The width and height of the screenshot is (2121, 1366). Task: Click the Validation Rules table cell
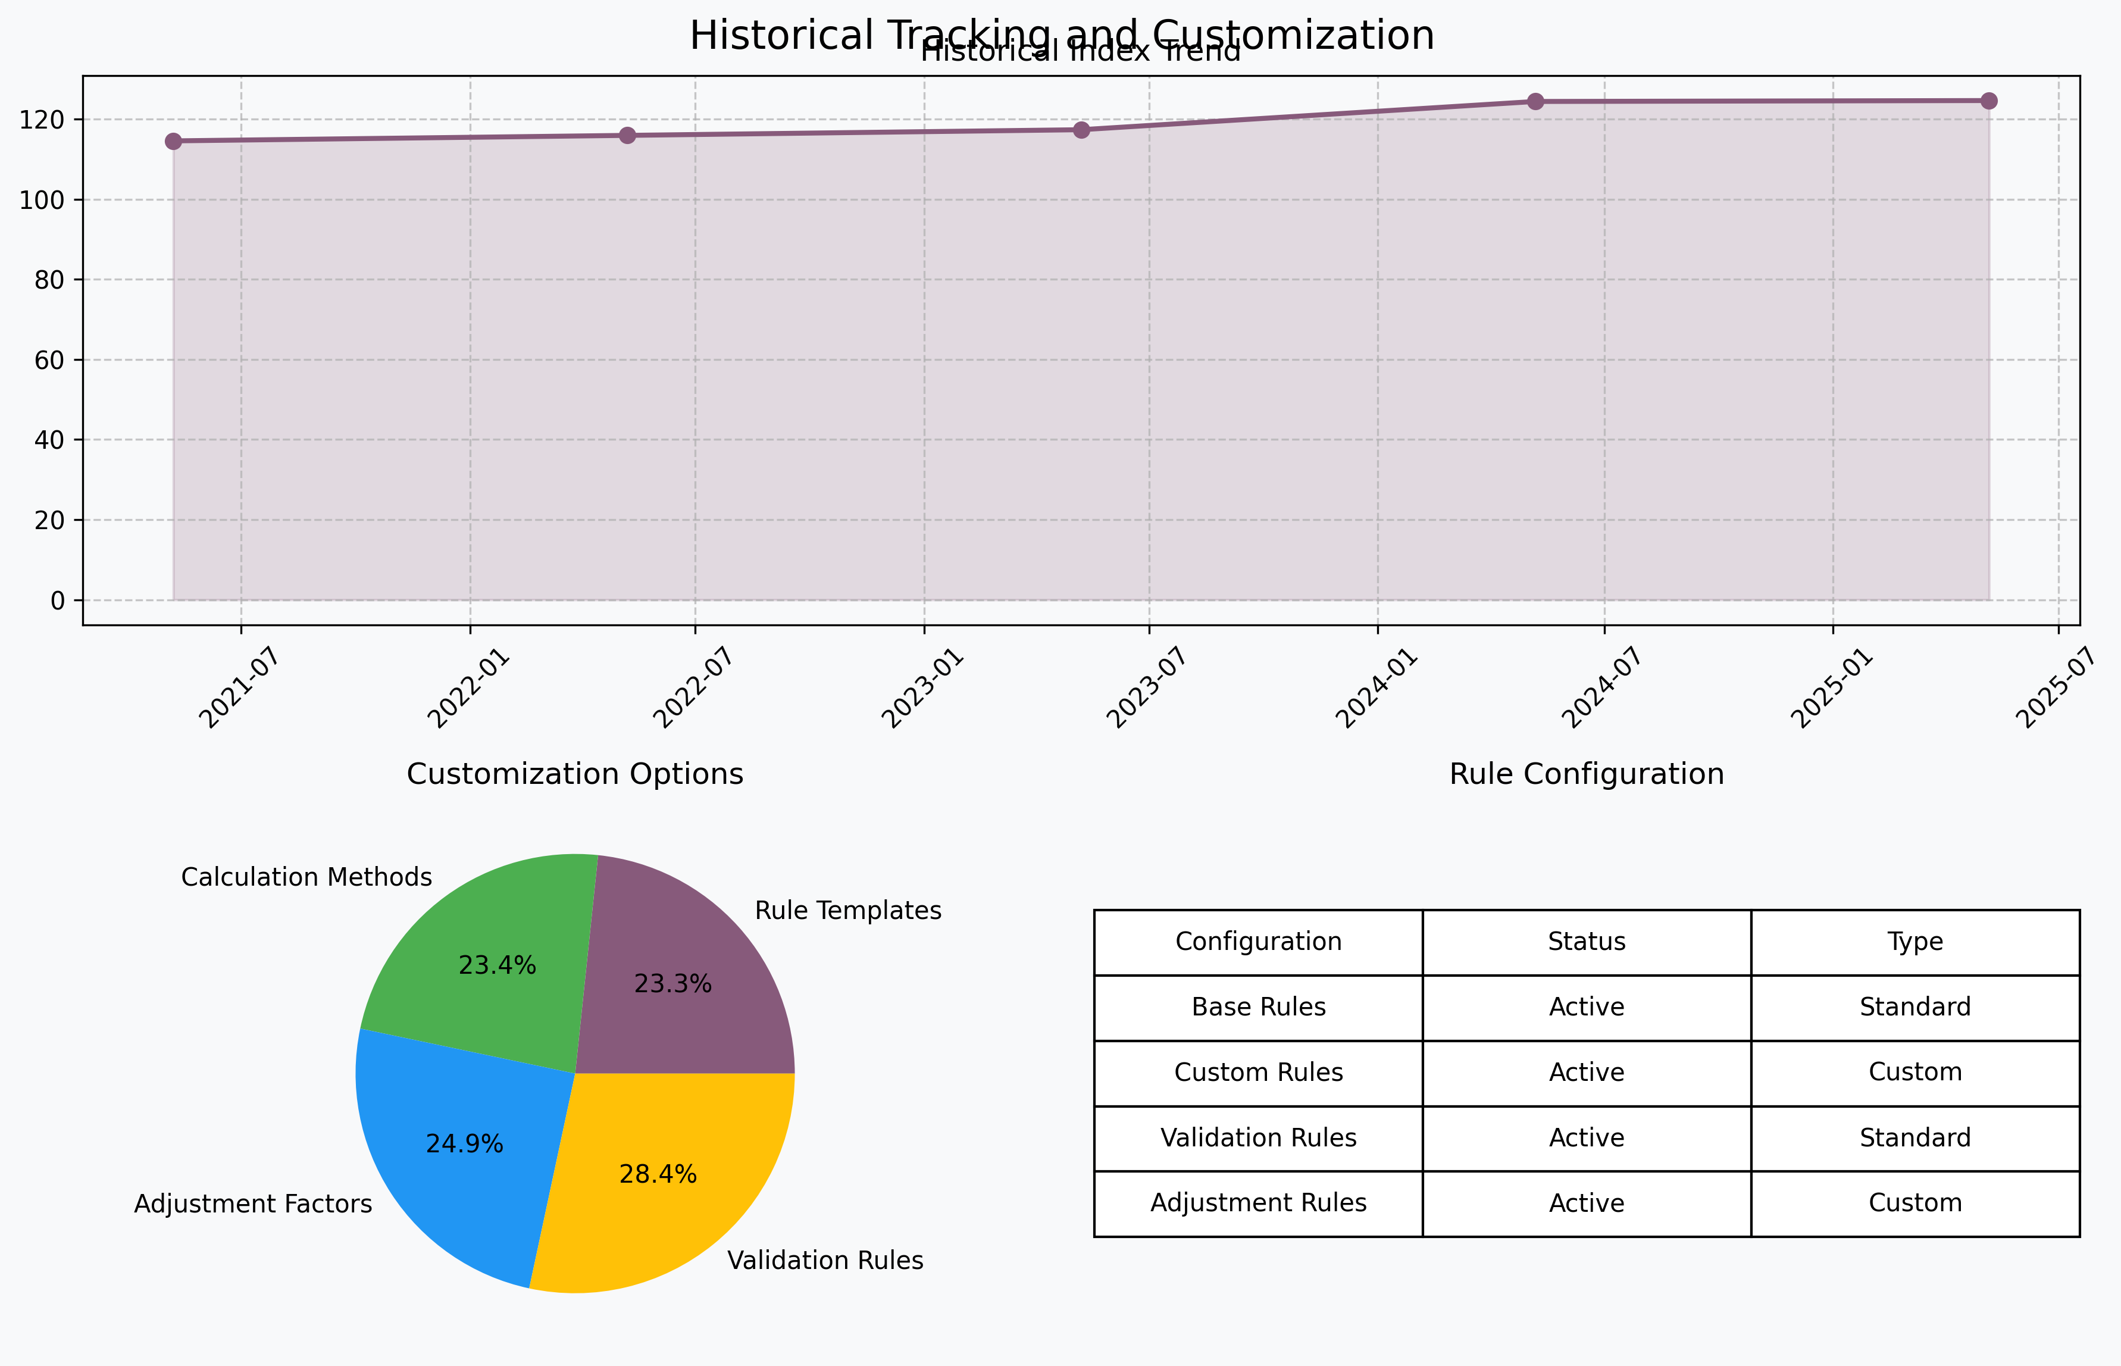[x=1258, y=1138]
